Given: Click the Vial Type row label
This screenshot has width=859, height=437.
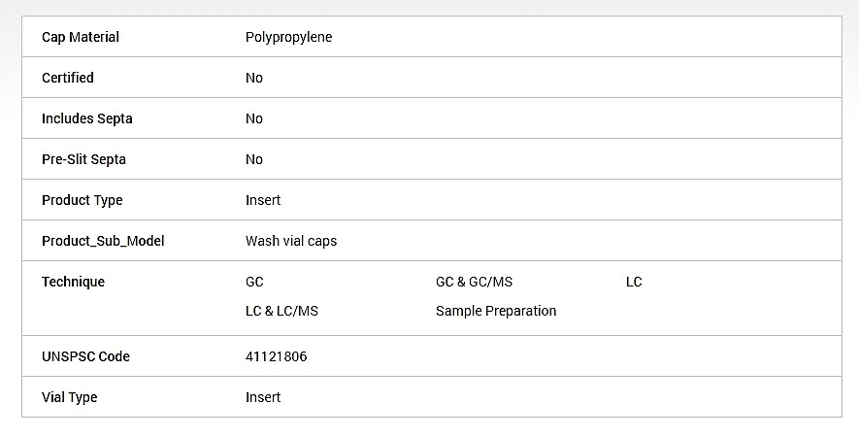Looking at the screenshot, I should pyautogui.click(x=70, y=397).
